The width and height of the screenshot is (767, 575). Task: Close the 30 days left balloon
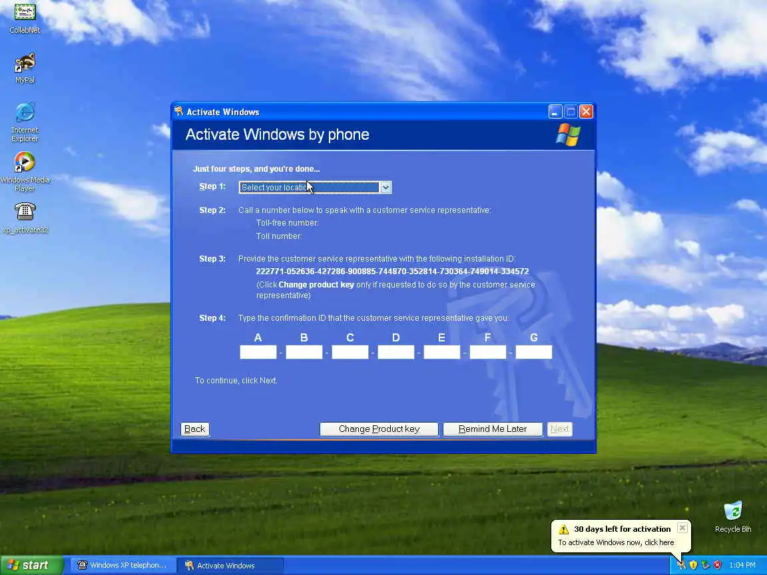682,528
